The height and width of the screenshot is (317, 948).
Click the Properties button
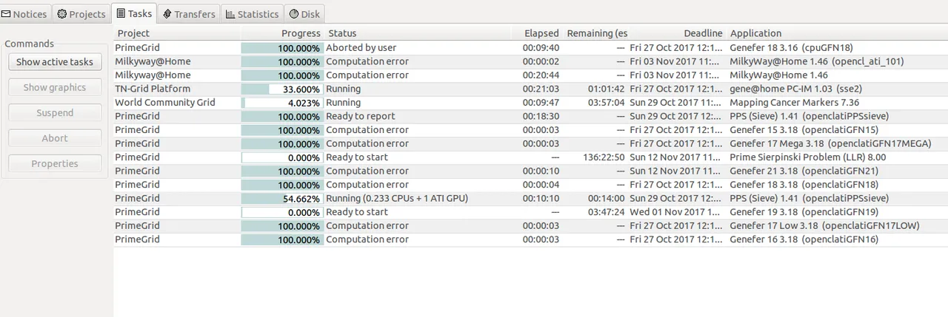tap(55, 164)
